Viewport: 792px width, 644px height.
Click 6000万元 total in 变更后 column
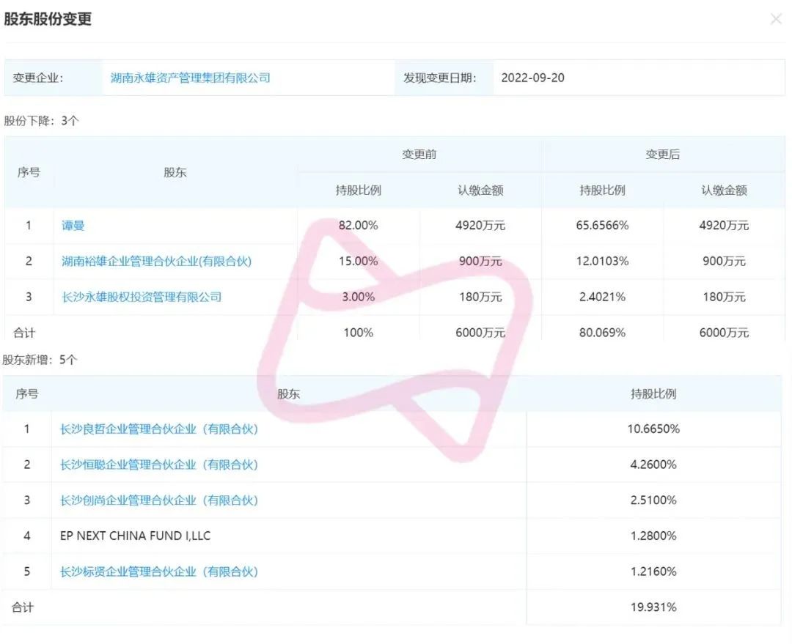[x=724, y=333]
